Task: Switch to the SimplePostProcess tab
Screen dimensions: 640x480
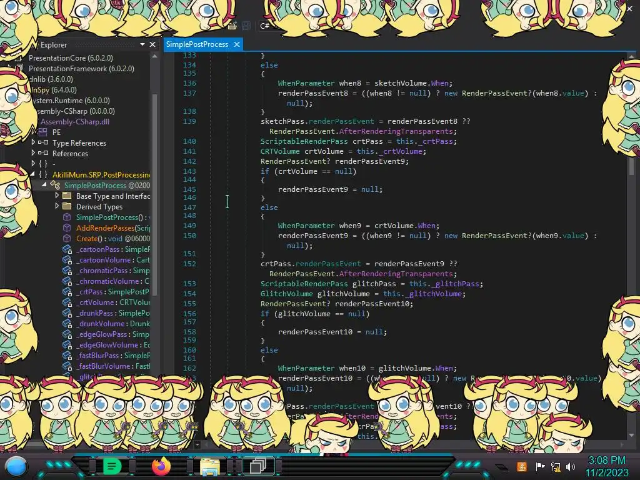Action: click(197, 44)
